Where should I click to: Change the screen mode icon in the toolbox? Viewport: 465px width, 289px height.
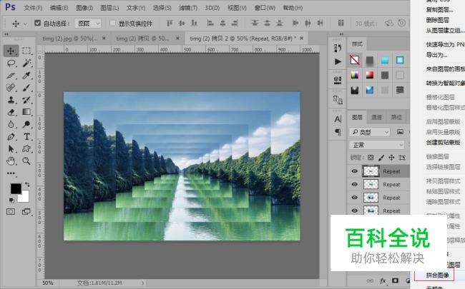[26, 211]
